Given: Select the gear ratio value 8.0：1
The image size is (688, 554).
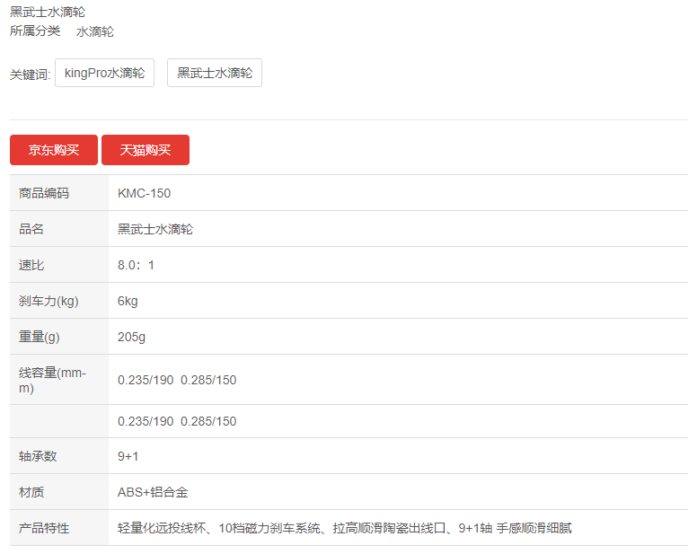Looking at the screenshot, I should [136, 265].
